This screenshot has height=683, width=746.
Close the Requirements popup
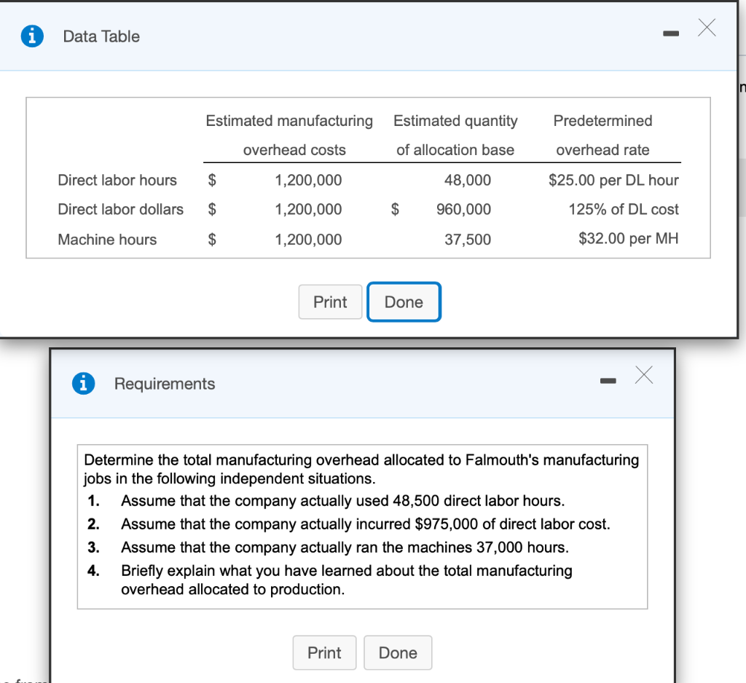[643, 374]
